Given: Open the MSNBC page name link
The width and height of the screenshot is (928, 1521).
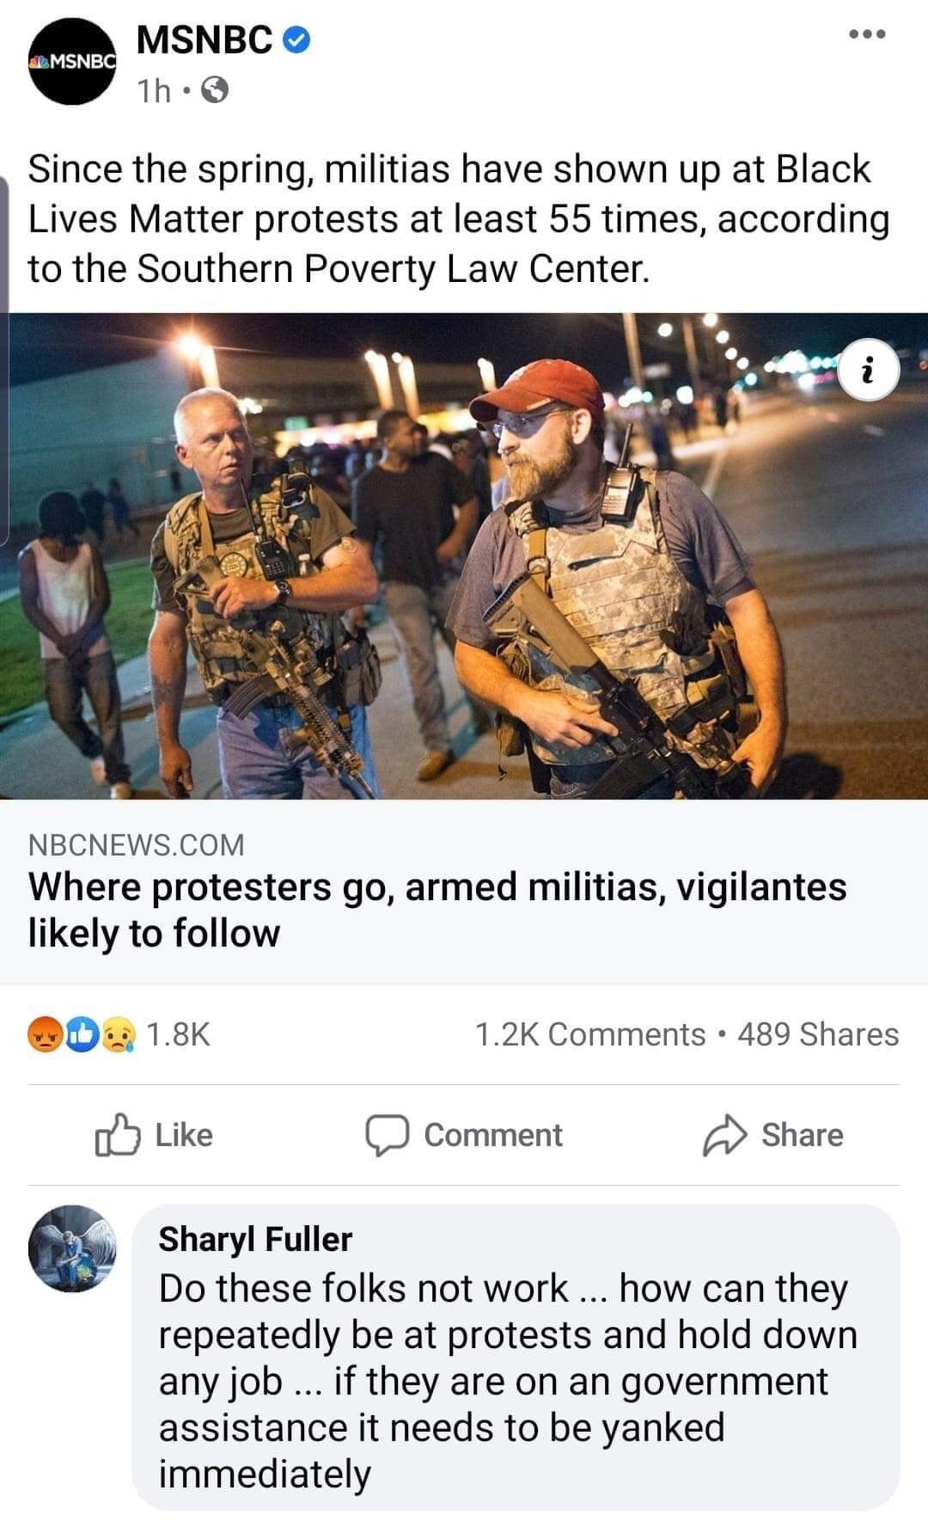Looking at the screenshot, I should click(205, 39).
